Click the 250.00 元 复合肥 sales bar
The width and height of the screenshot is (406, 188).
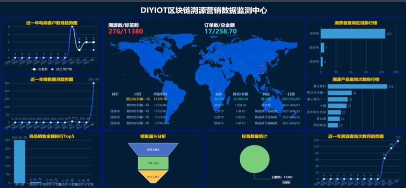pyautogui.click(x=19, y=161)
